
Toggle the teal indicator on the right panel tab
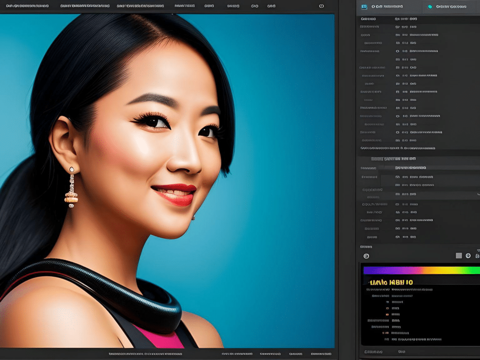pos(430,7)
